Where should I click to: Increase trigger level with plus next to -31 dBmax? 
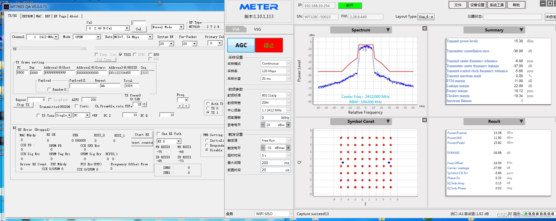[x=288, y=148]
